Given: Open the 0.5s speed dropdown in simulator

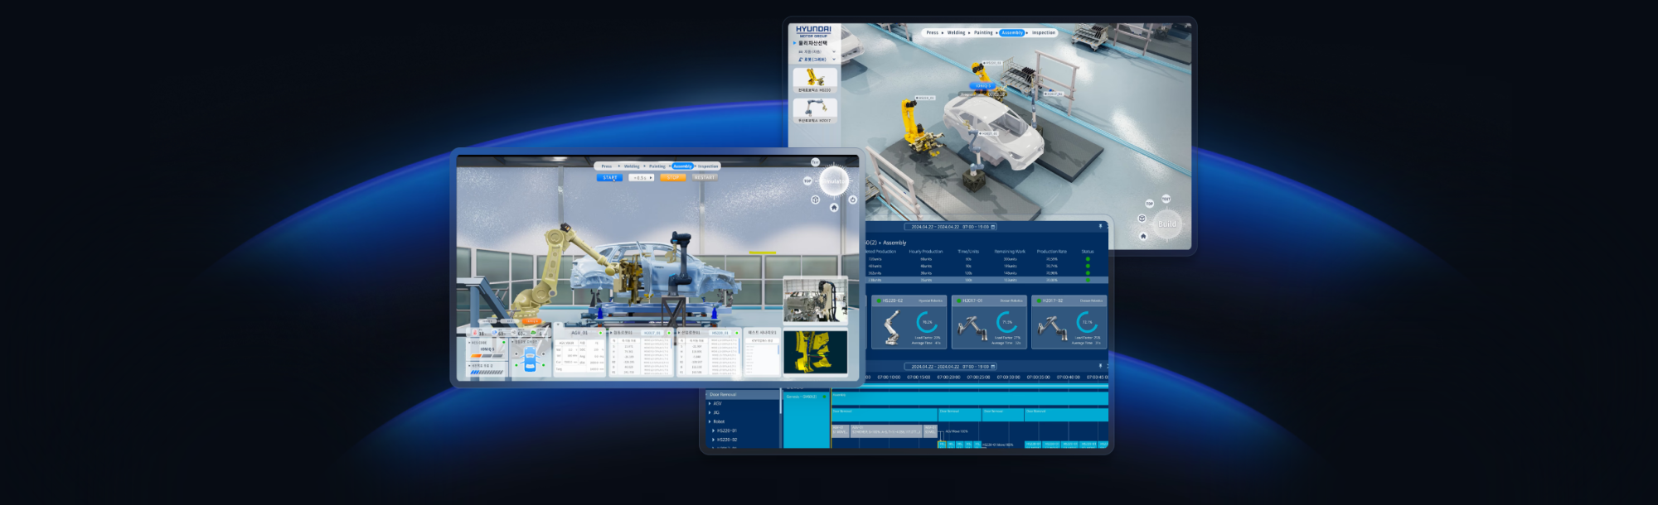Looking at the screenshot, I should (642, 177).
